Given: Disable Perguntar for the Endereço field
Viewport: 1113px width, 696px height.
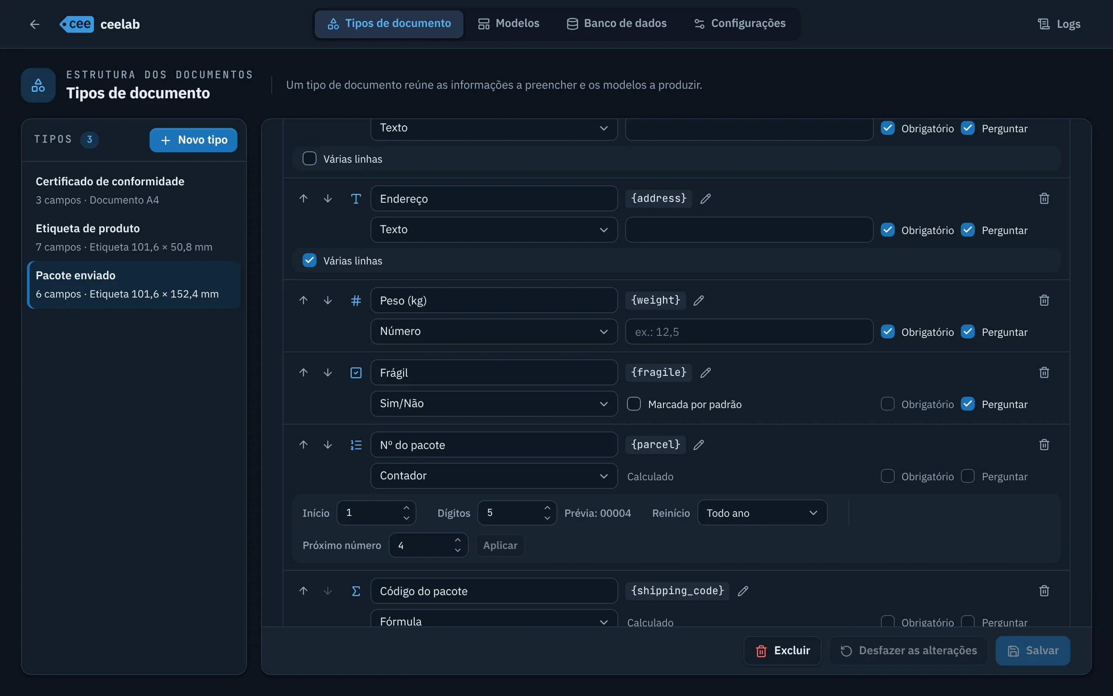Looking at the screenshot, I should (968, 230).
